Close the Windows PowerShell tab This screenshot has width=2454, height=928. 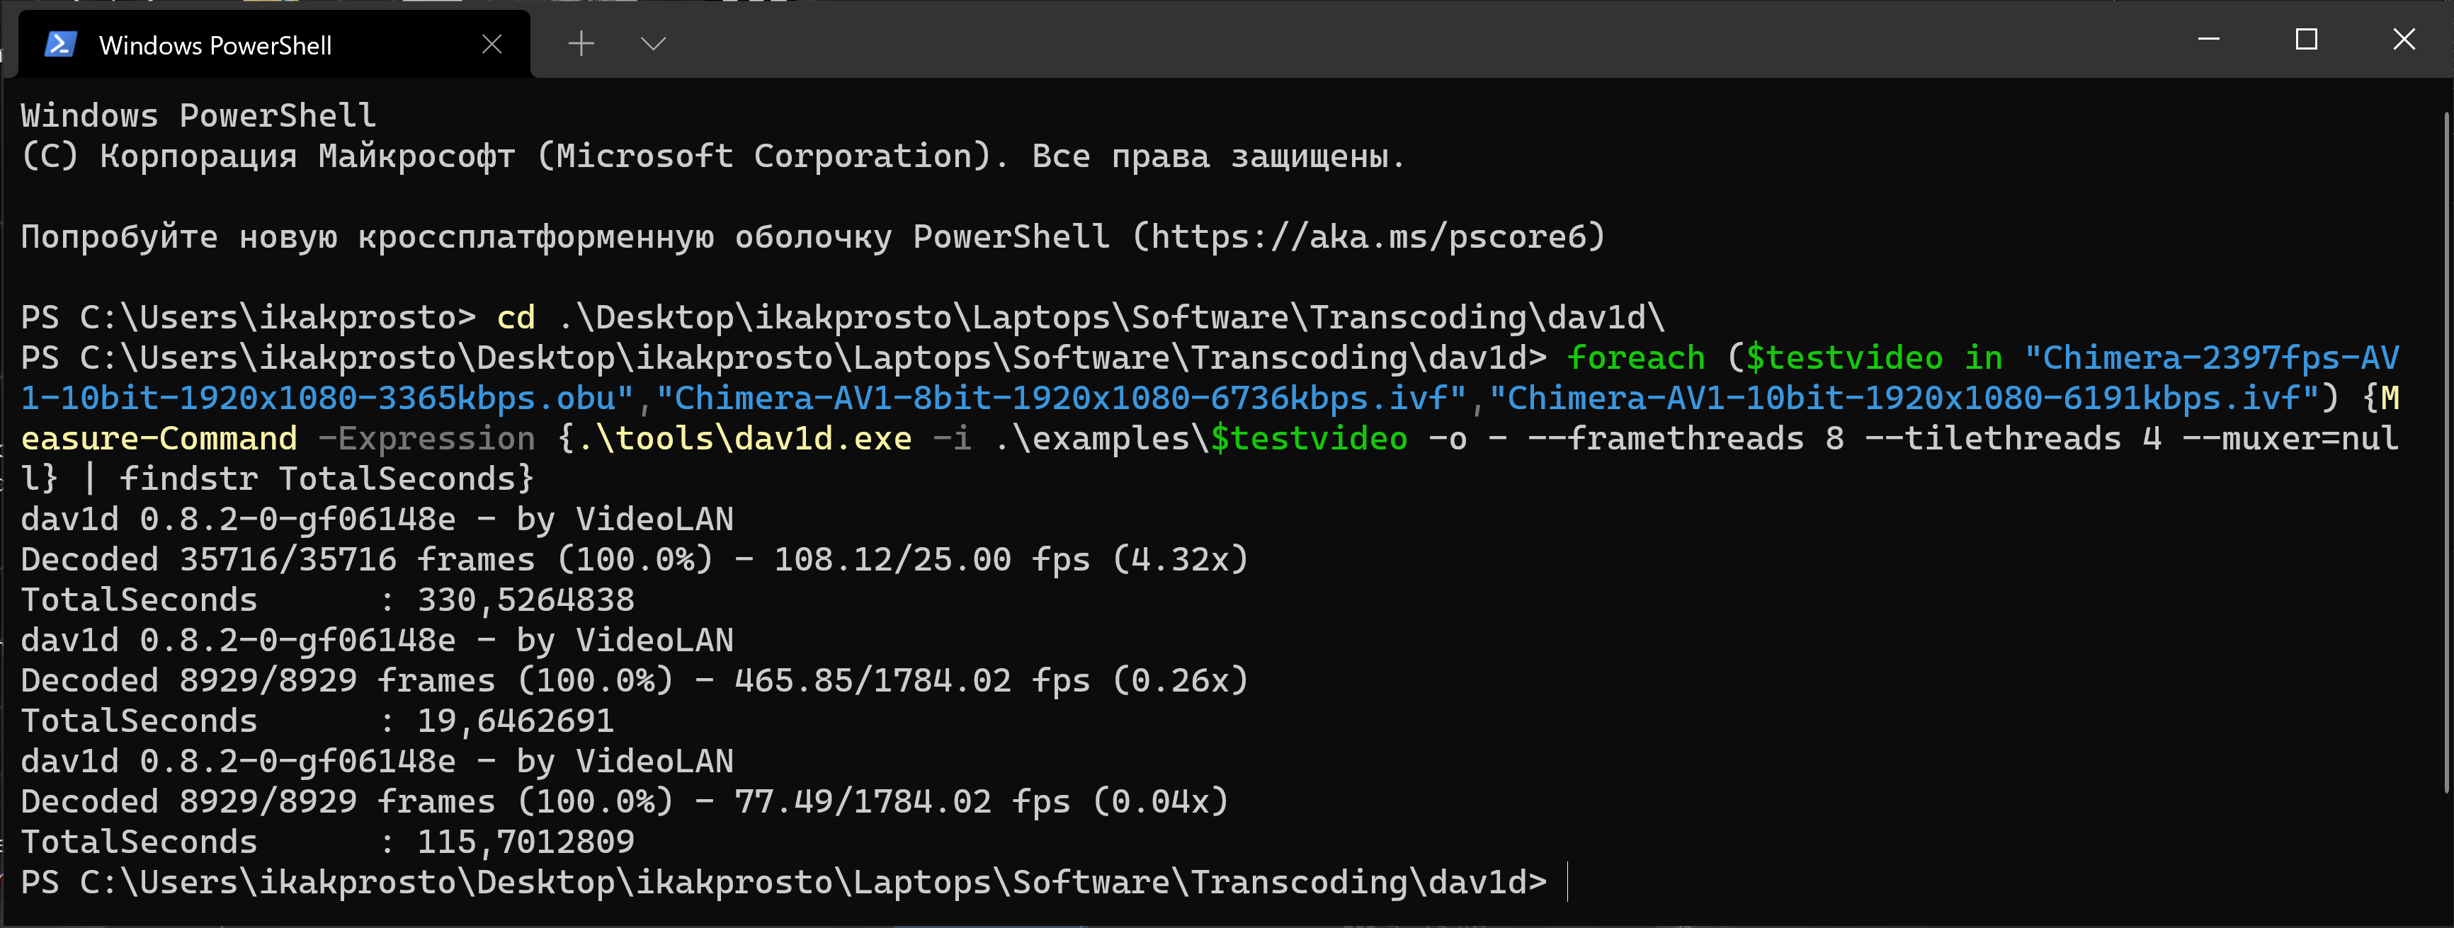point(492,45)
